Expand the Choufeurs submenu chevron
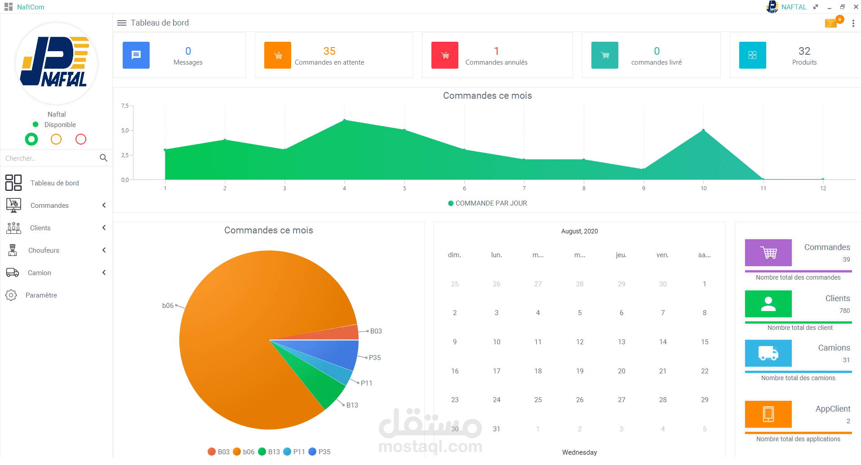 click(104, 250)
